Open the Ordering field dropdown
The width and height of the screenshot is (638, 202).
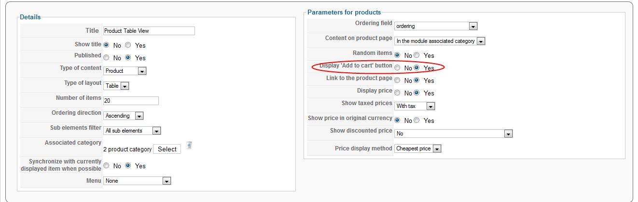click(436, 26)
